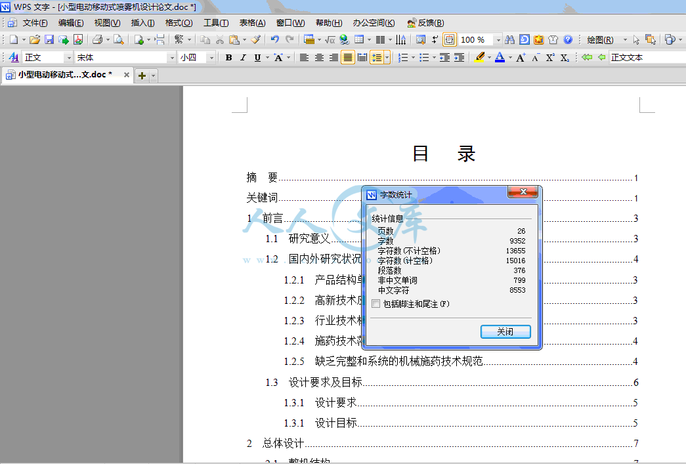Toggle align right

[333, 57]
